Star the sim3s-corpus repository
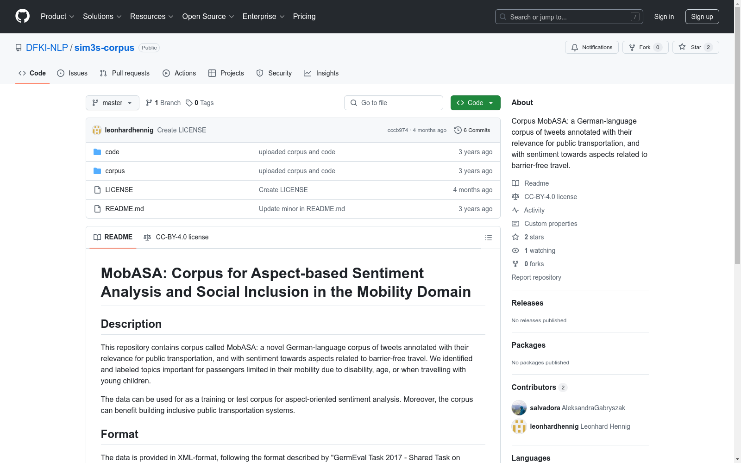 point(695,47)
